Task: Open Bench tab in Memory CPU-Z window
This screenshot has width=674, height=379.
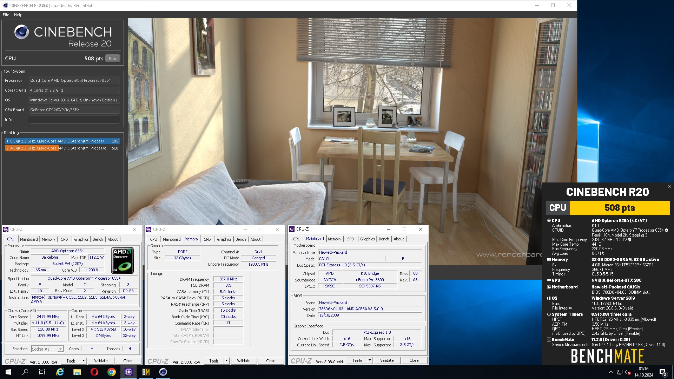Action: point(241,239)
